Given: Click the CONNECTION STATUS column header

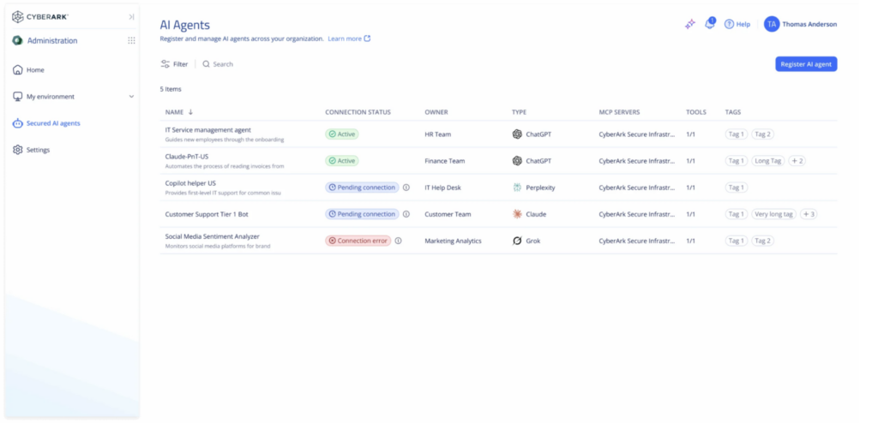Looking at the screenshot, I should click(358, 112).
